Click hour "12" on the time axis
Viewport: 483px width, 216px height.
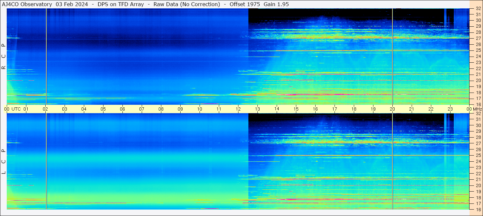pos(238,109)
